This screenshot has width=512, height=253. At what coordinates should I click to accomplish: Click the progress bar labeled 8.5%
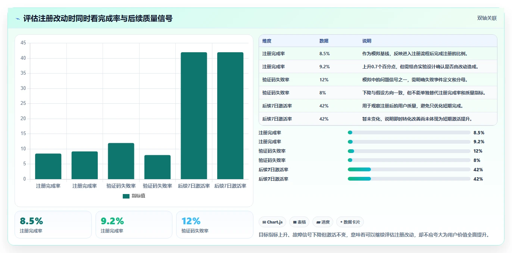tap(409, 132)
